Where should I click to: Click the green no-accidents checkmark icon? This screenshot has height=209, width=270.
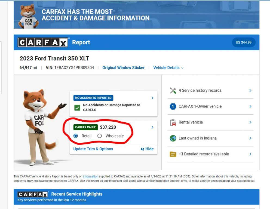[77, 107]
